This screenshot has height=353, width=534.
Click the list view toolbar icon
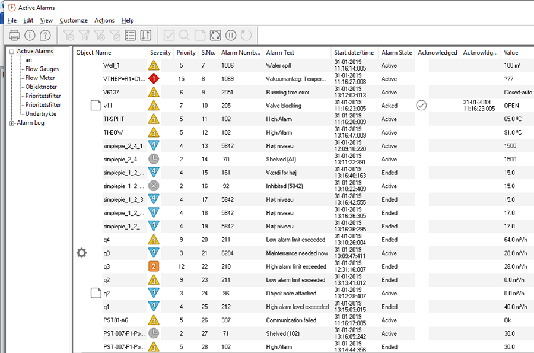tap(131, 35)
